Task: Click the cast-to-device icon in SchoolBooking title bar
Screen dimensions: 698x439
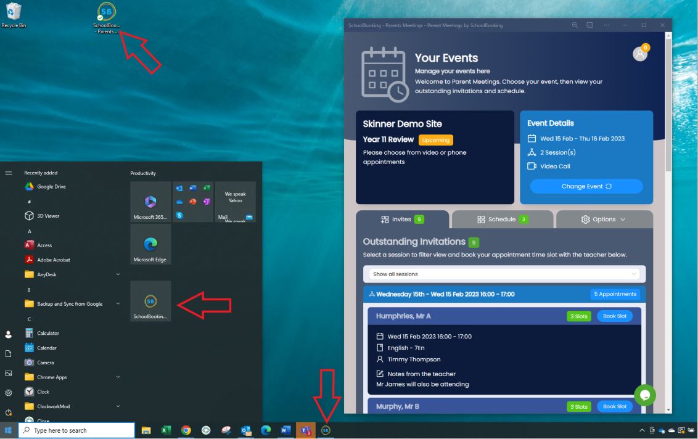Action: pyautogui.click(x=589, y=25)
